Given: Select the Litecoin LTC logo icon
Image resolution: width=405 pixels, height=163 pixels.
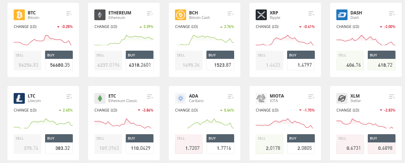Looking at the screenshot, I should [19, 98].
